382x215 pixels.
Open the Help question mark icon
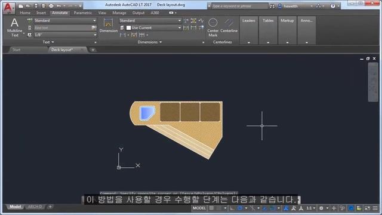[x=332, y=6]
